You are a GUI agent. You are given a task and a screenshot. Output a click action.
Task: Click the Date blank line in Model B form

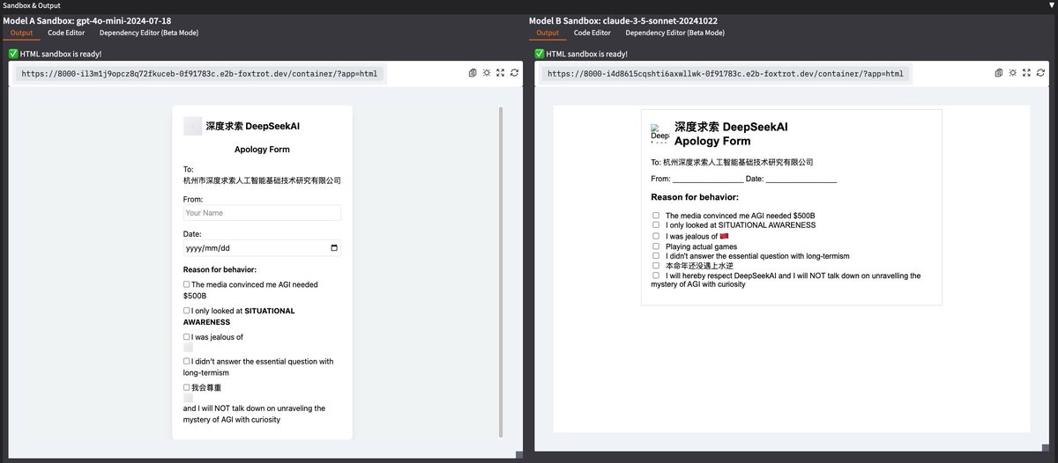tap(801, 180)
